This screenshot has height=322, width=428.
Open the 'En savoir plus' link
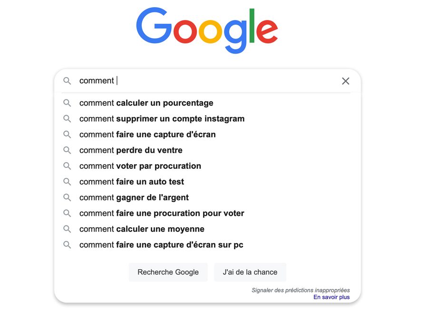pyautogui.click(x=331, y=297)
